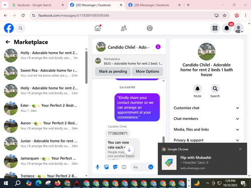Attach a photo using the image icon
The width and height of the screenshot is (251, 188).
pos(106,167)
